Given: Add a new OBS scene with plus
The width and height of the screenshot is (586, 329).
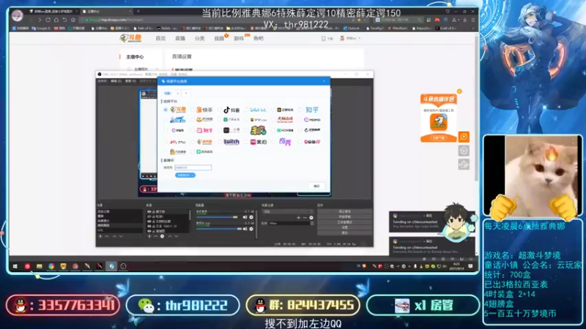Looking at the screenshot, I should point(100,236).
